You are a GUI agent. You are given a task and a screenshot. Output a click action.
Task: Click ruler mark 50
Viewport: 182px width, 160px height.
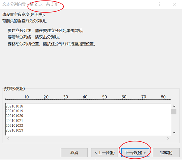(x=104, y=97)
